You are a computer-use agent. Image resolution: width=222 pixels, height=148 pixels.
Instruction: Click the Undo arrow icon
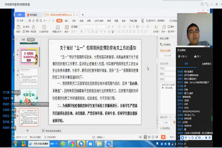(x=45, y=21)
